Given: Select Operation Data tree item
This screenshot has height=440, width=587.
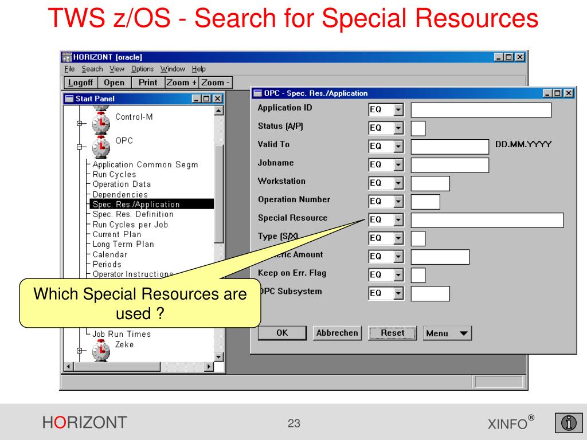Looking at the screenshot, I should click(122, 184).
